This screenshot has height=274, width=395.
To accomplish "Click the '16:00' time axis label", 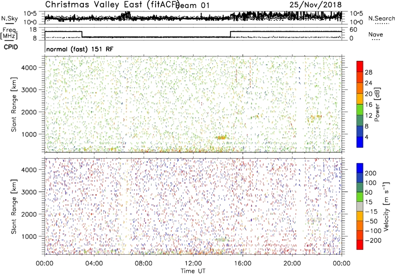I will tap(242, 264).
